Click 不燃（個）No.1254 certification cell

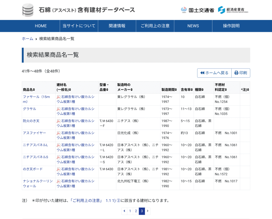pyautogui.click(x=222, y=99)
